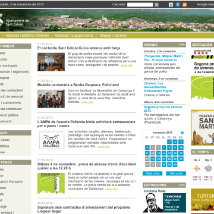
Task: Click the Més actes button
Action: pyautogui.click(x=176, y=174)
